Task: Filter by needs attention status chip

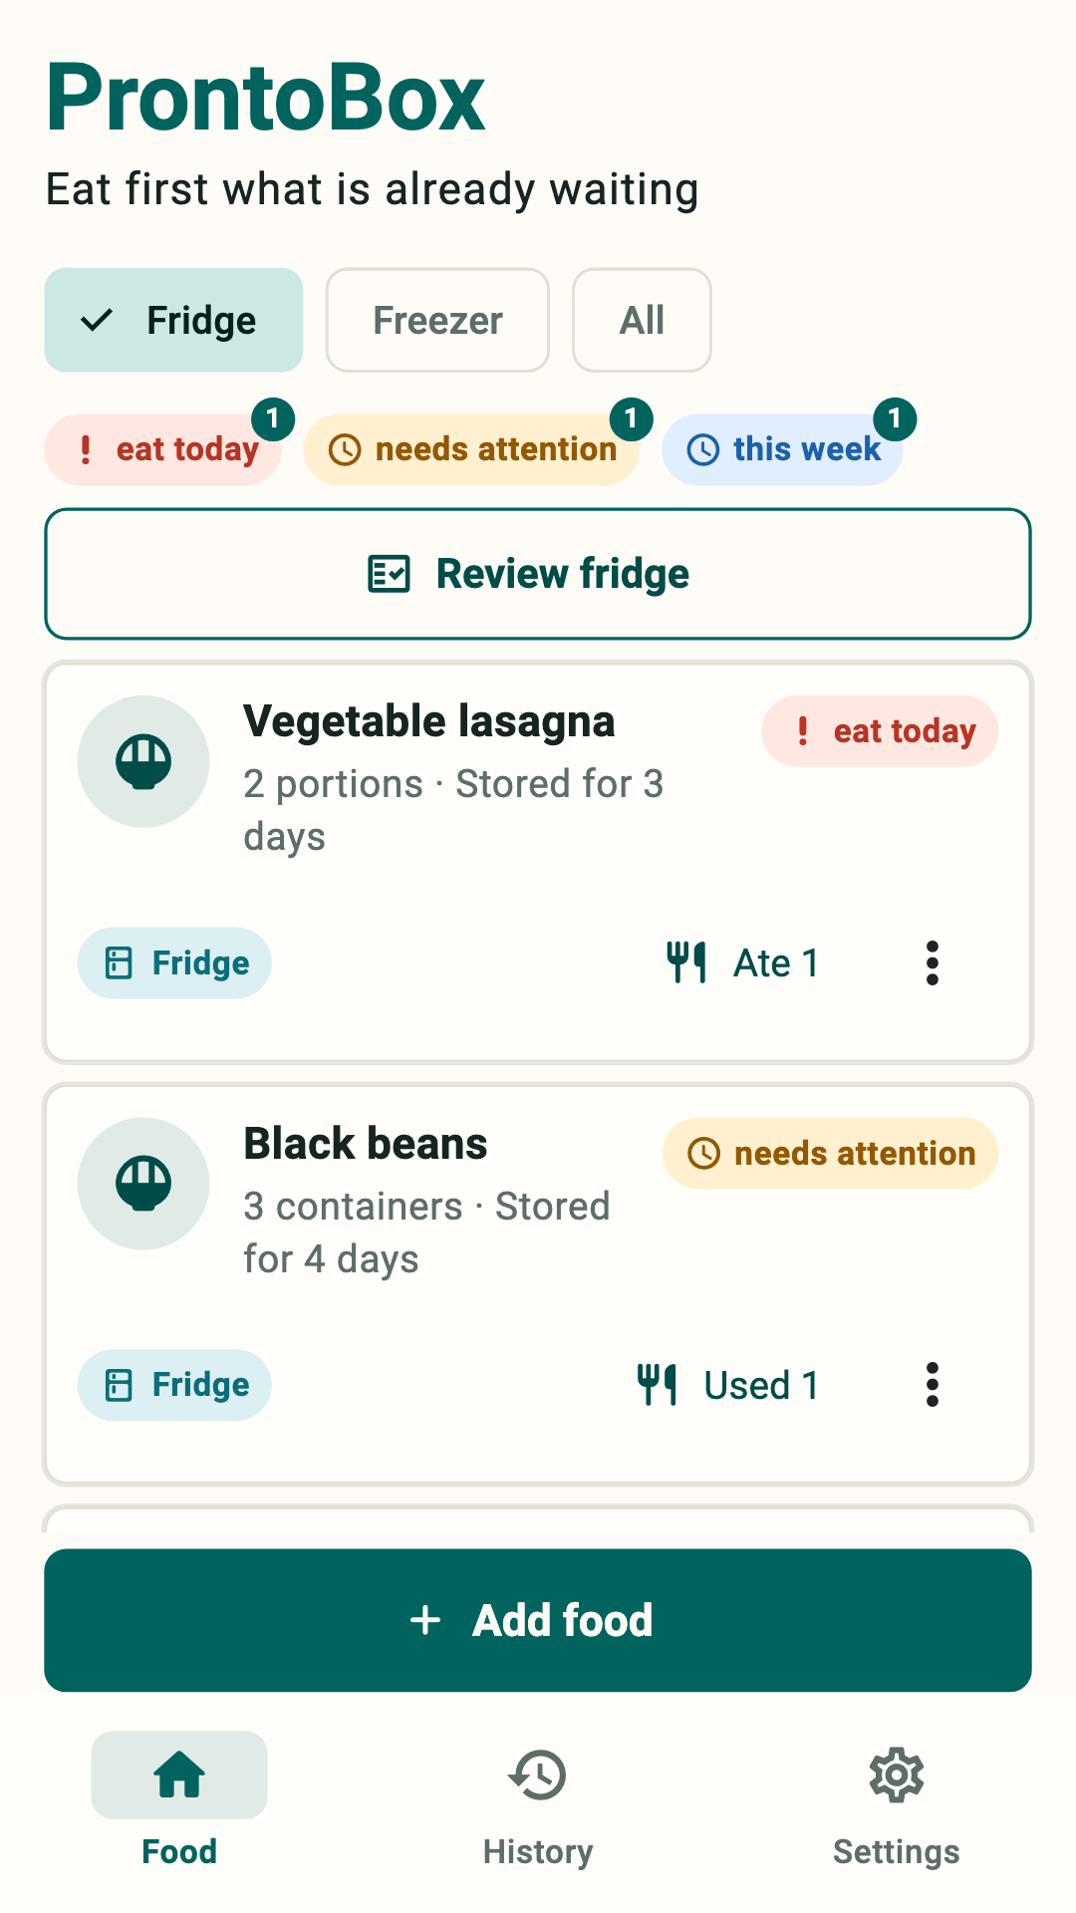Action: 471,449
